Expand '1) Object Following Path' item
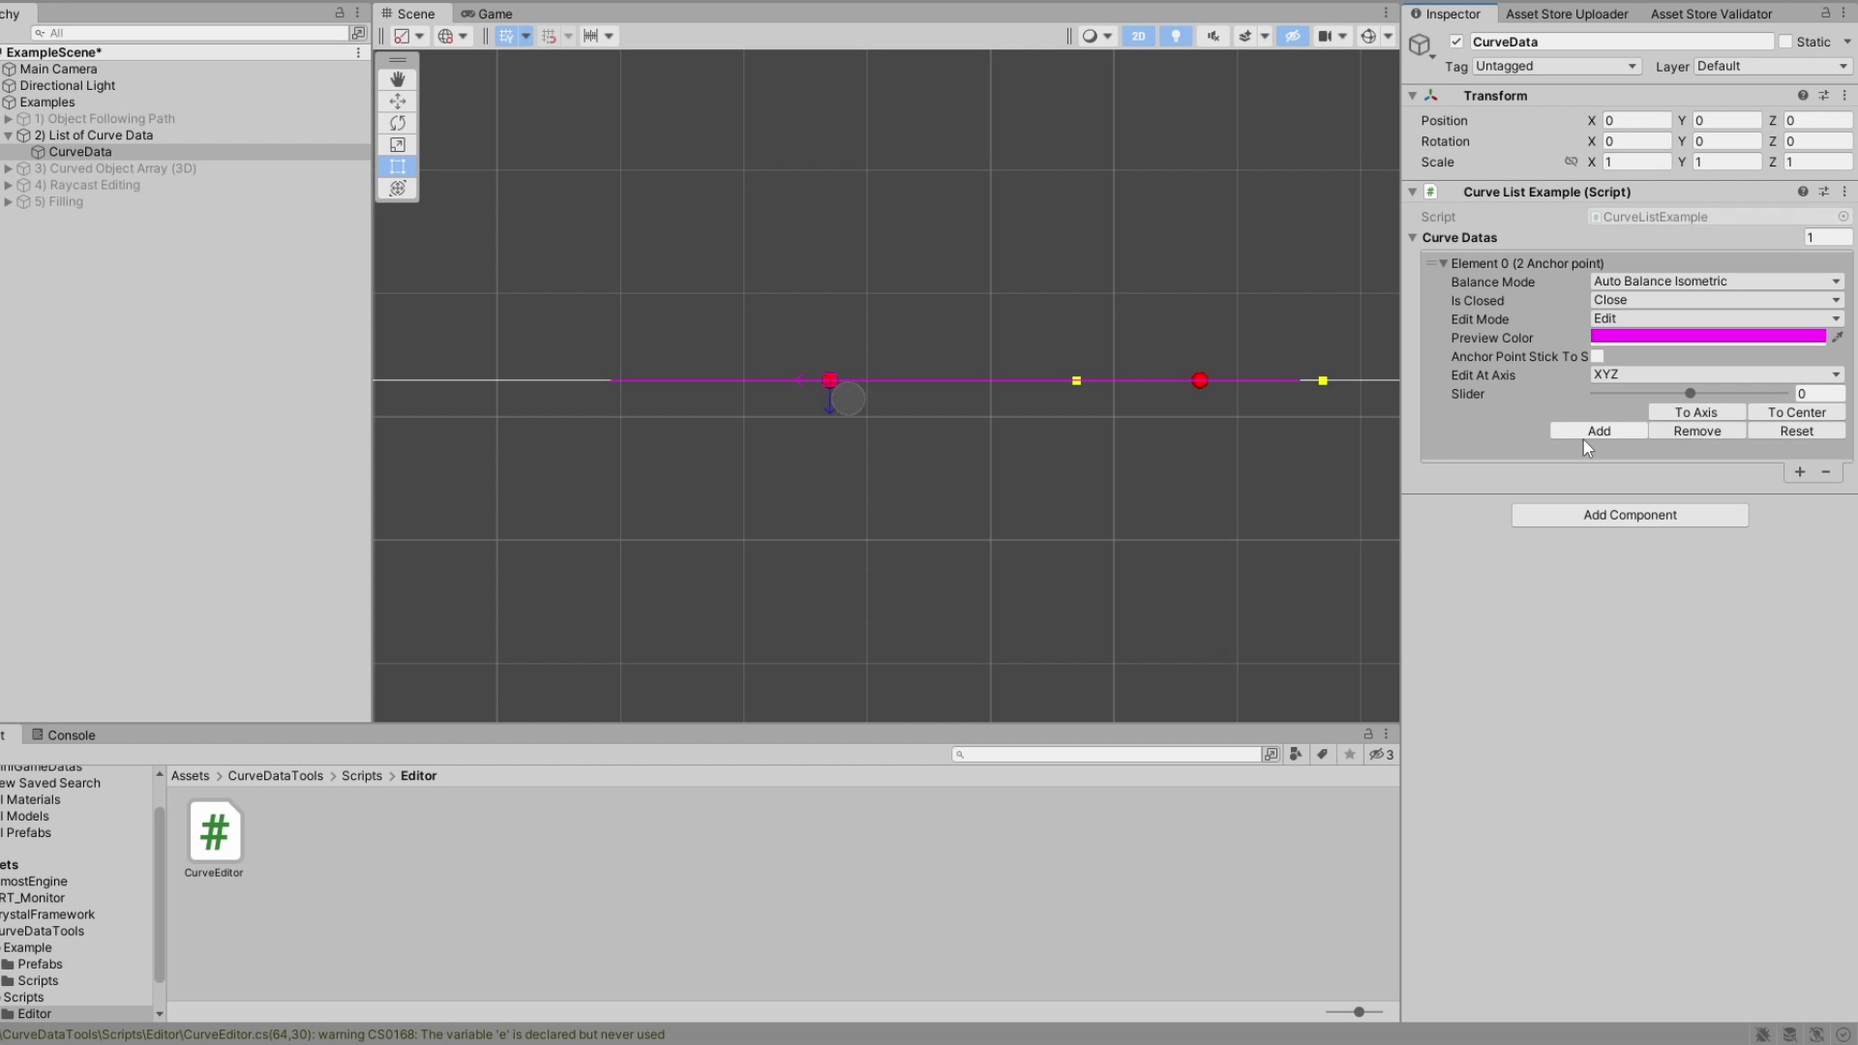The width and height of the screenshot is (1858, 1045). 9,119
